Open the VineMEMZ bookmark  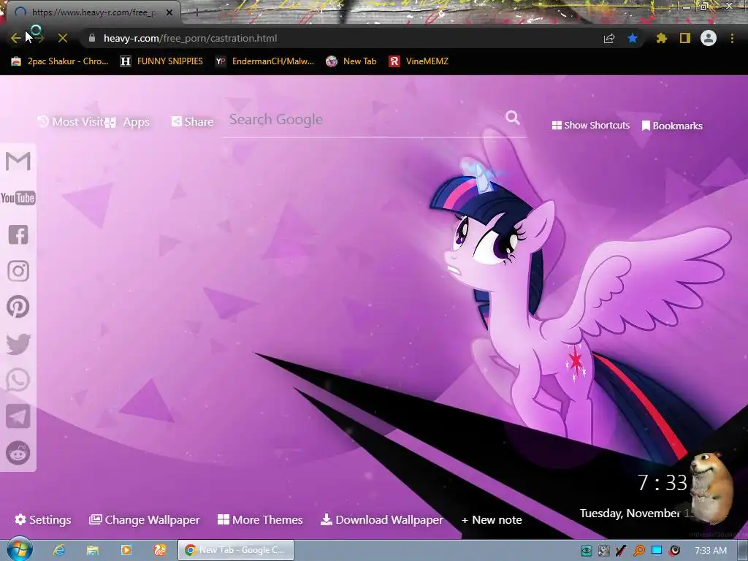coord(419,61)
